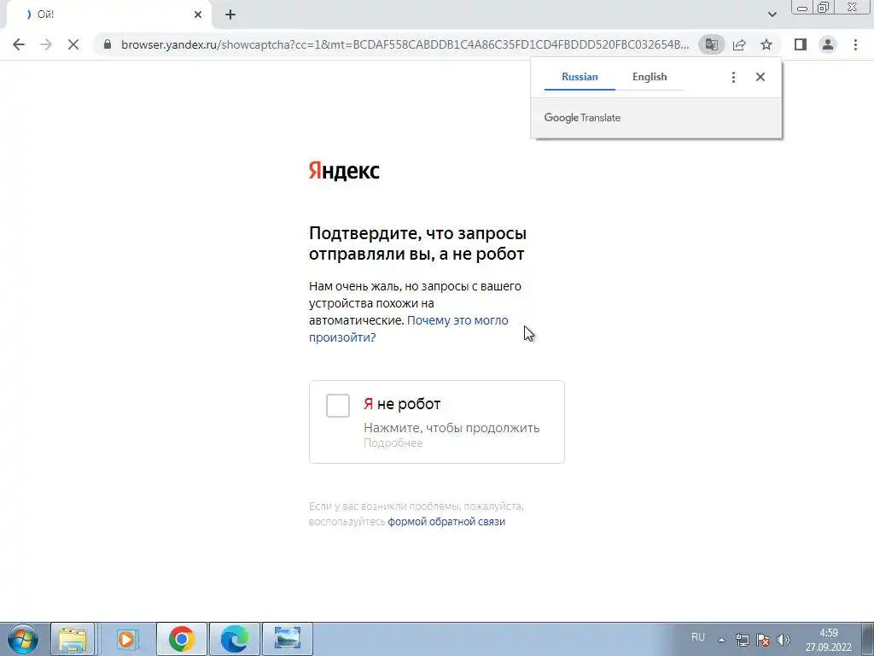Show hidden tray icons arrow
874x656 pixels.
point(722,640)
